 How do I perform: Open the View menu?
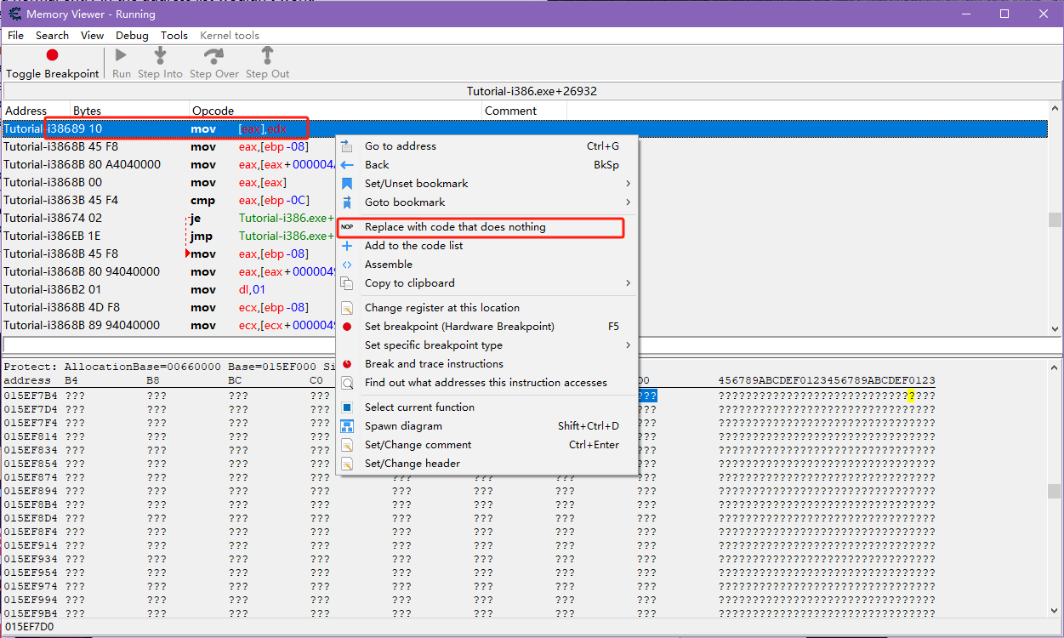tap(92, 36)
